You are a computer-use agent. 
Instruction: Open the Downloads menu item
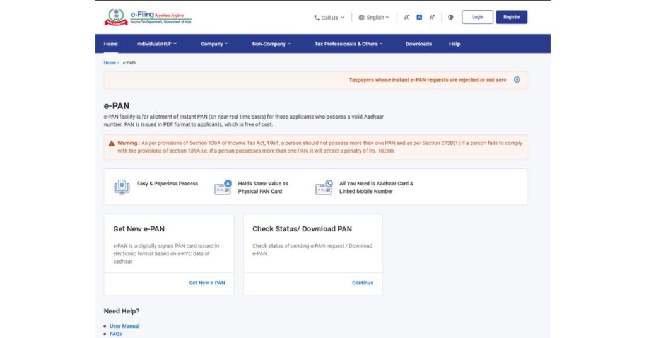pyautogui.click(x=418, y=44)
